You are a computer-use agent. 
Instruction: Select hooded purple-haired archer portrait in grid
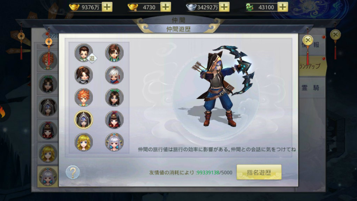(x=84, y=120)
